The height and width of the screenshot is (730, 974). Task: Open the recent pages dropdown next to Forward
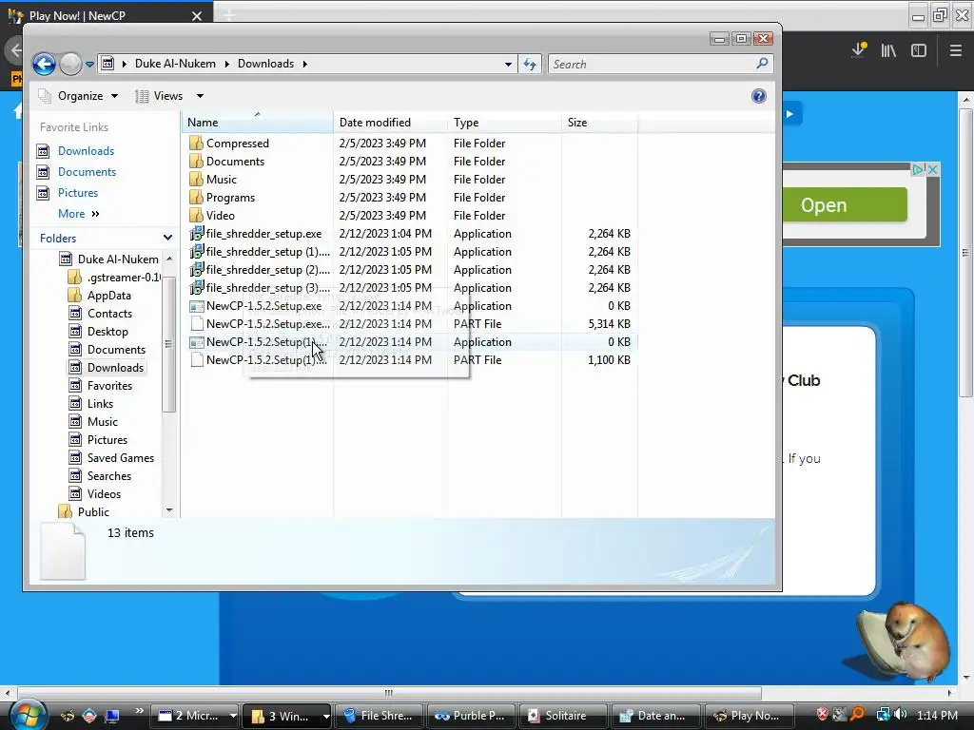point(89,64)
